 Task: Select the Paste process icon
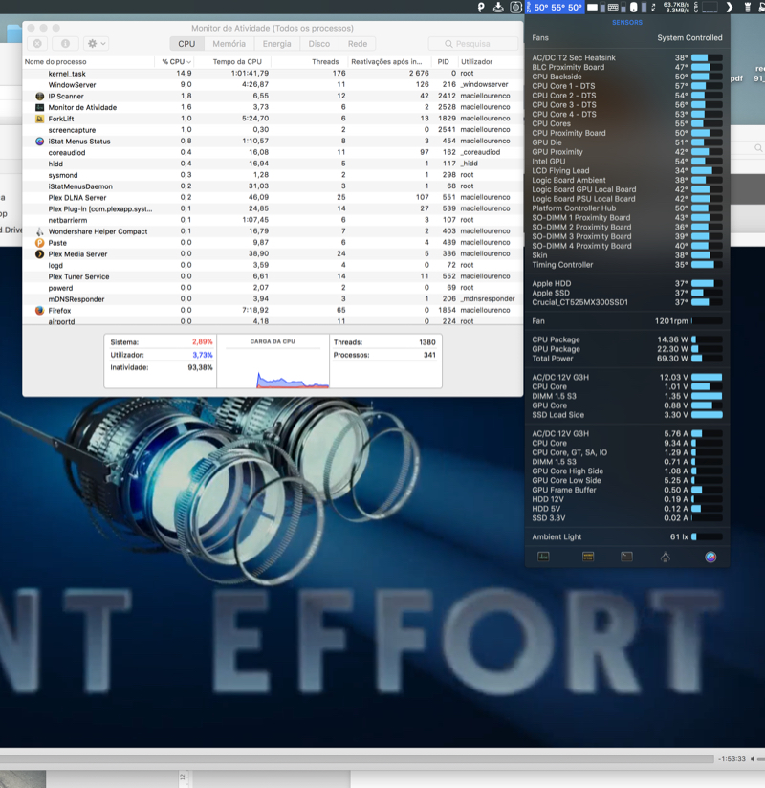(x=40, y=243)
